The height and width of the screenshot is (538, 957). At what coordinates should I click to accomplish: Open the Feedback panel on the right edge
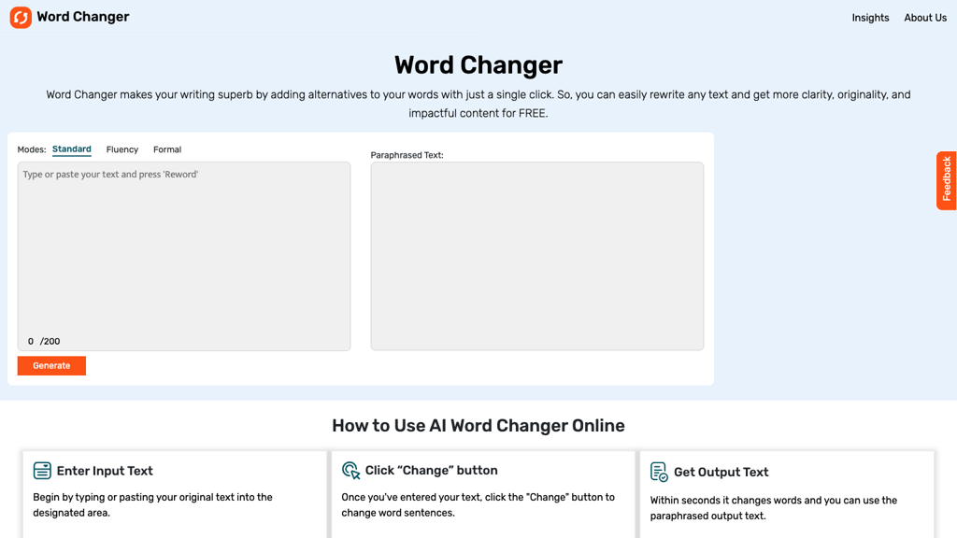coord(947,180)
